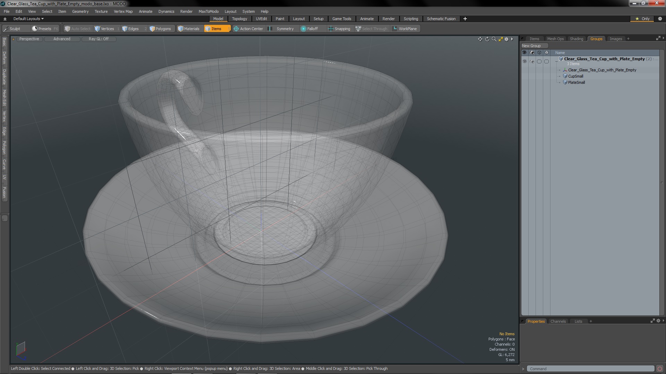Open the Geometry menu

coord(80,11)
